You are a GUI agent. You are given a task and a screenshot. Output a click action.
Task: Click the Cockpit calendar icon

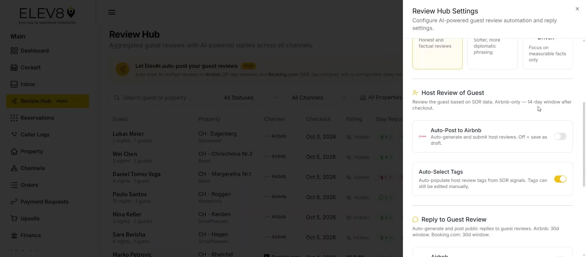14,67
